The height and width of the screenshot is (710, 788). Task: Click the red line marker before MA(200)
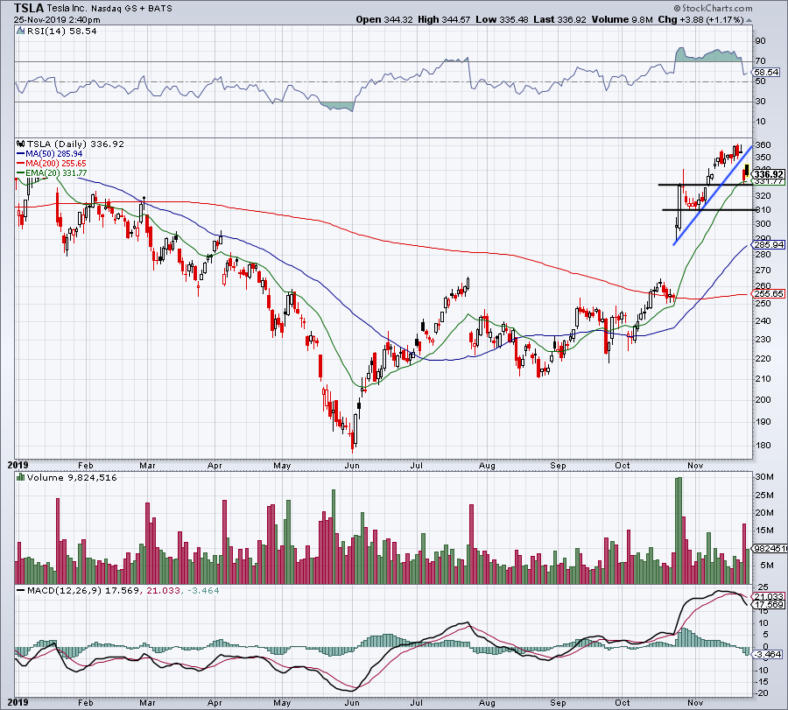coord(21,164)
